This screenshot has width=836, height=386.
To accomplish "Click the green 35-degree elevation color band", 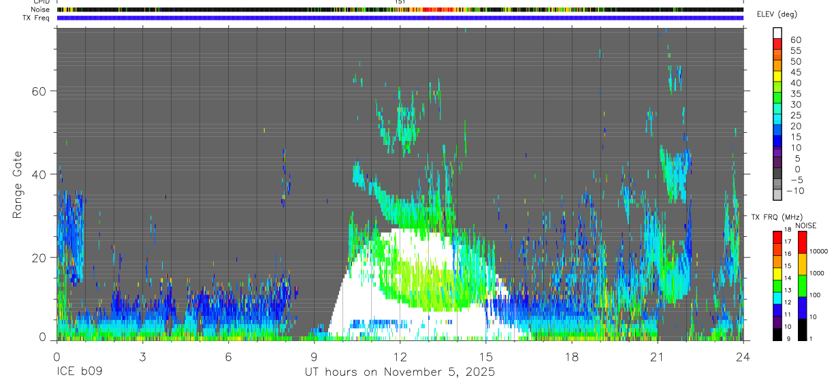I will coord(777,97).
